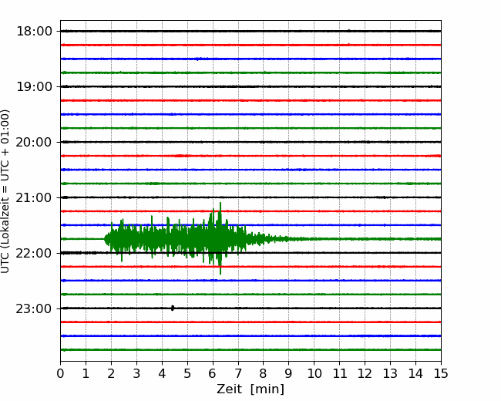The height and width of the screenshot is (401, 501).
Task: Click the x-axis tick label 13
Action: pos(391,373)
